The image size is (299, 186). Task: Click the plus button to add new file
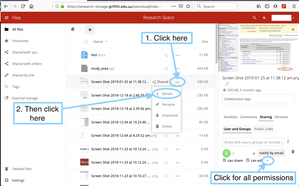pyautogui.click(x=90, y=30)
